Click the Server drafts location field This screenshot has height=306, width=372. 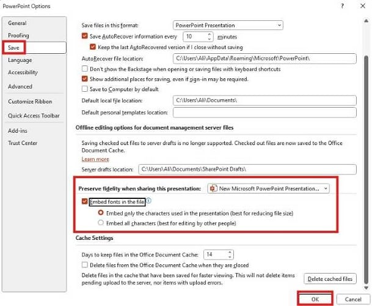tap(247, 170)
